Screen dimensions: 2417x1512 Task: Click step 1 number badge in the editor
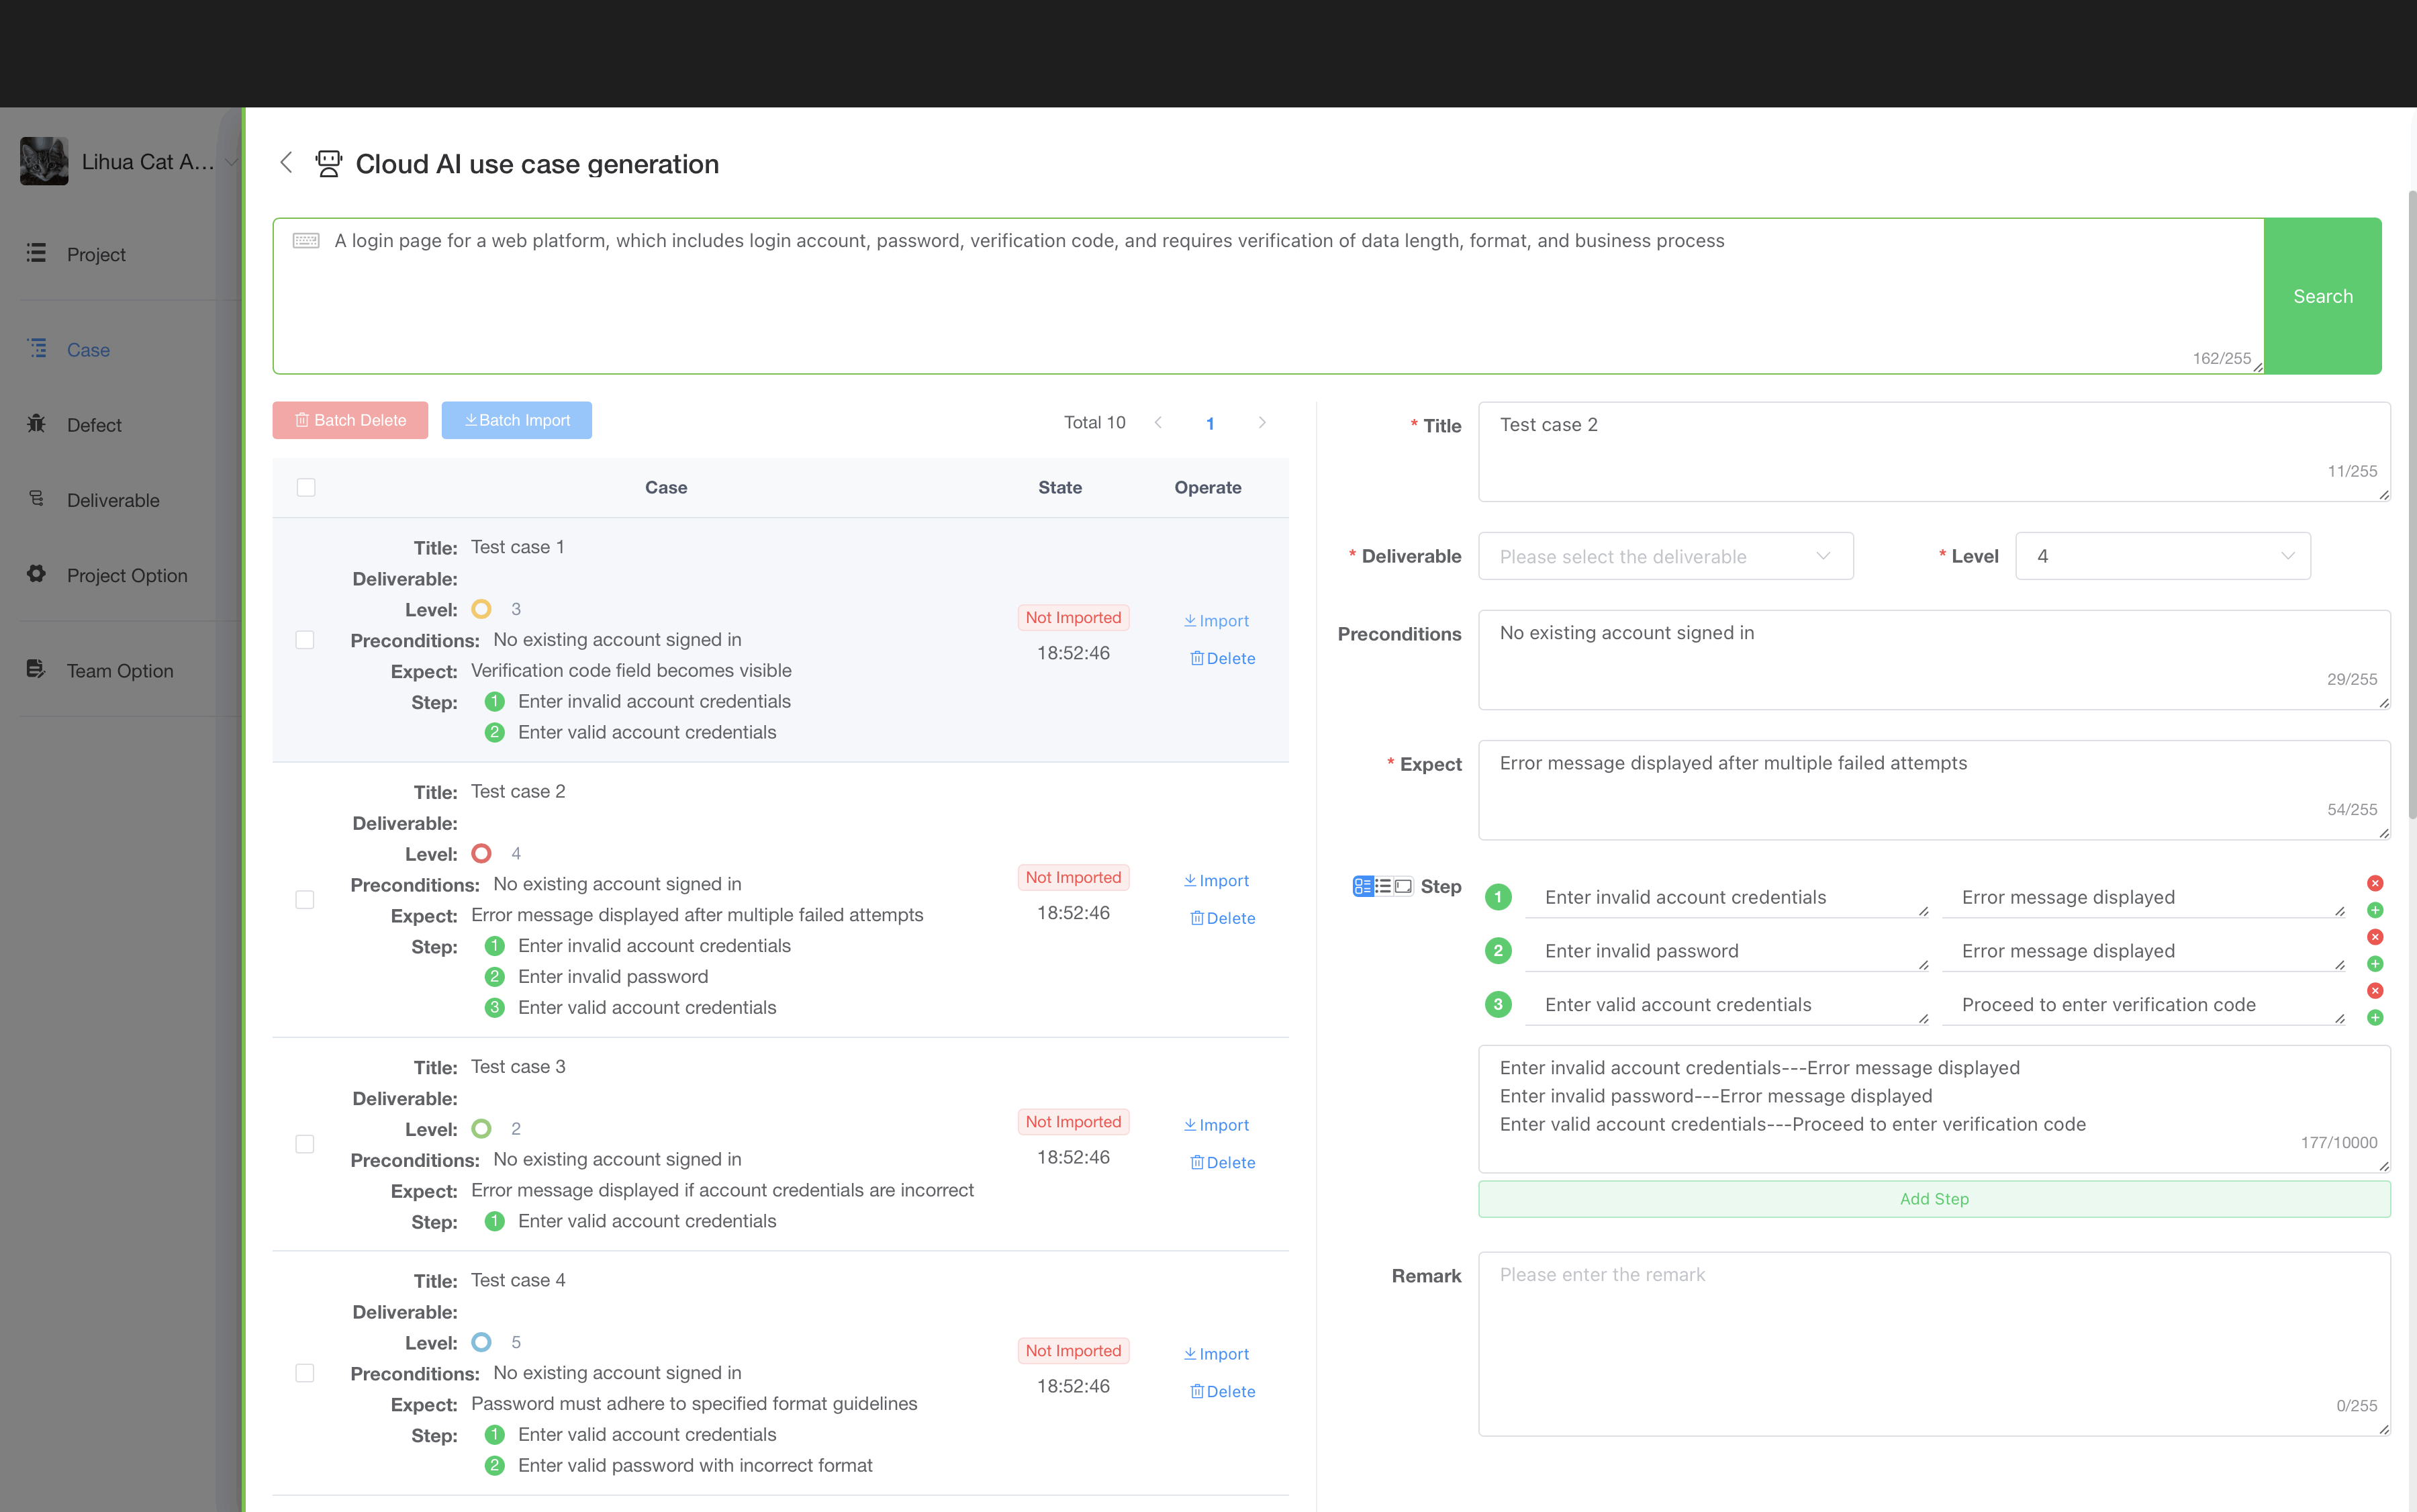[1498, 897]
